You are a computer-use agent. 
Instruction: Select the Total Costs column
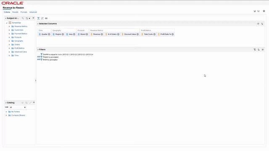tap(148, 34)
